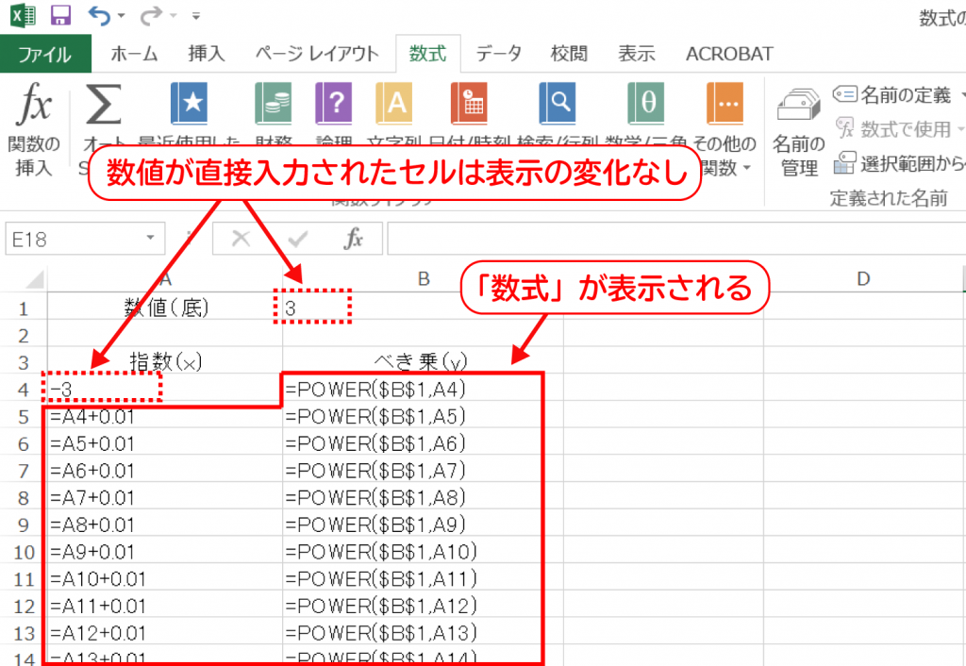Switch to the Insert (挿入) tab
966x666 pixels.
(x=207, y=54)
